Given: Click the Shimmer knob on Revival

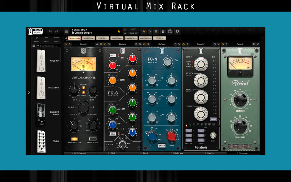Looking at the screenshot, I should point(240,100).
